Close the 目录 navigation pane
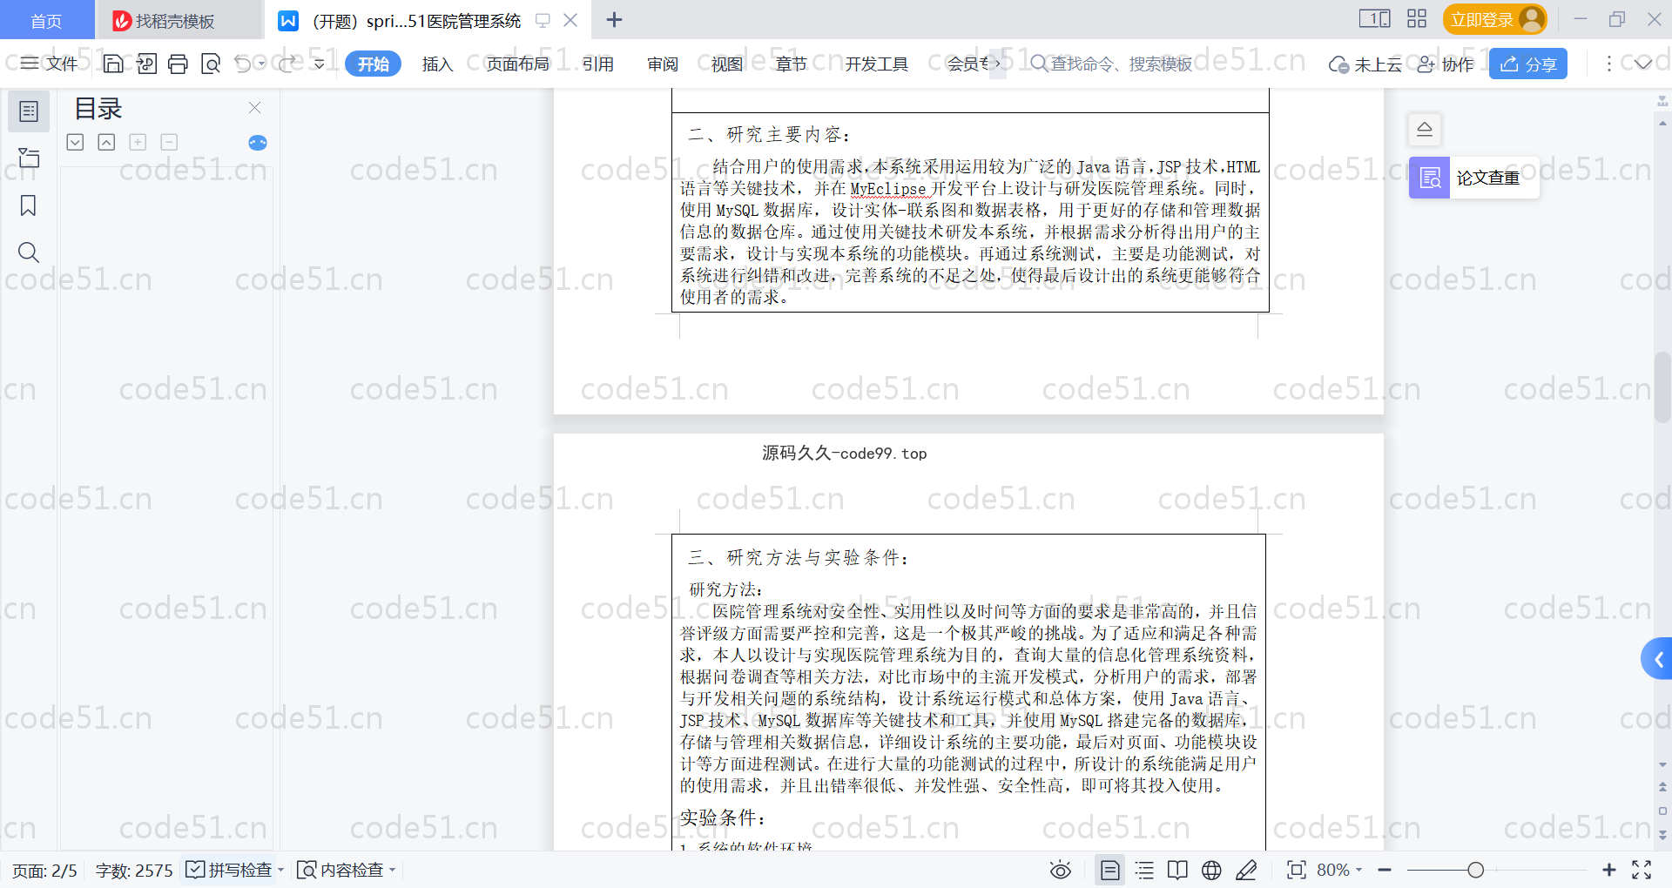The width and height of the screenshot is (1672, 888). point(254,108)
